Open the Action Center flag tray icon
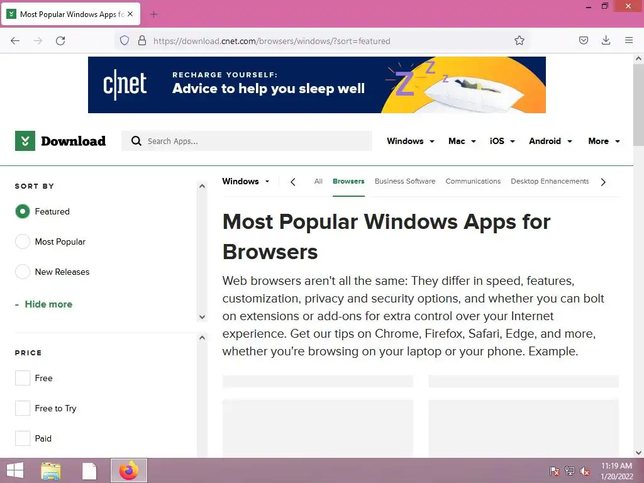The image size is (644, 483). point(555,471)
